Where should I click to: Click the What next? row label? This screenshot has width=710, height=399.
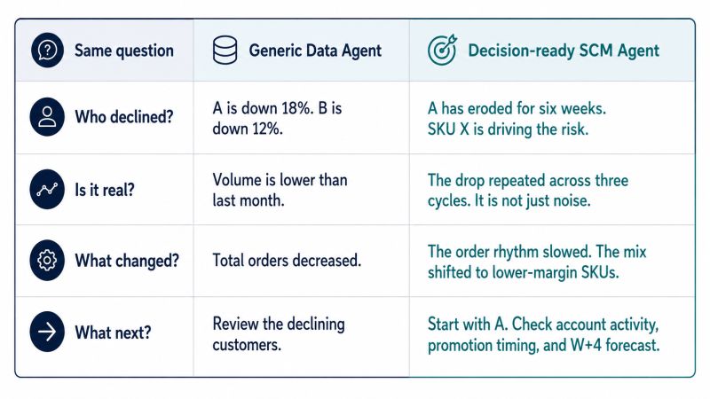(113, 332)
